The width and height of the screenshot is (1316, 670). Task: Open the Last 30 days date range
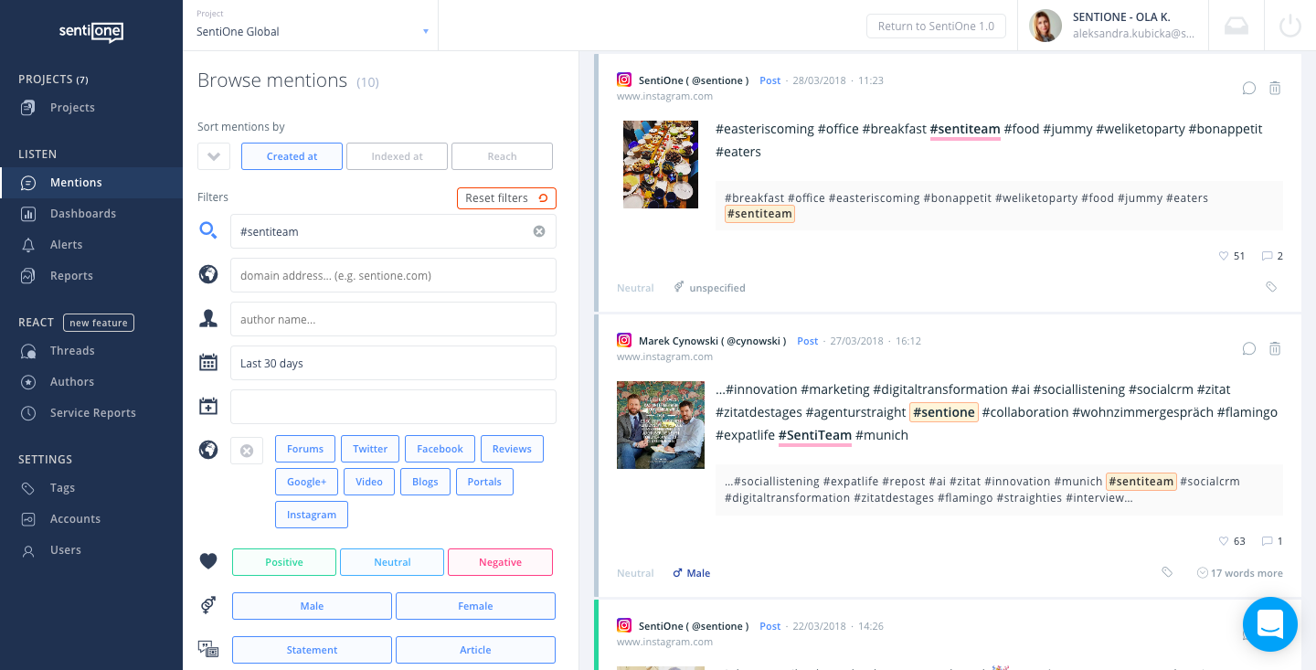click(x=393, y=364)
